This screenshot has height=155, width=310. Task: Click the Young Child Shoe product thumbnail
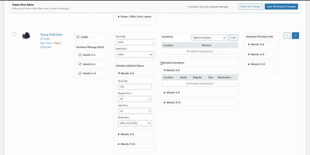[x=27, y=36]
